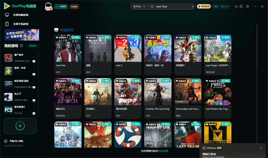The height and width of the screenshot is (158, 268).
Task: Click the icon left of the list menu
Action: (x=241, y=6)
